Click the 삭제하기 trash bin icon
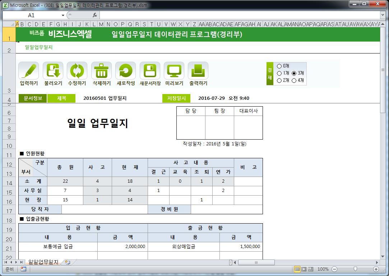This screenshot has width=389, height=276. (101, 71)
